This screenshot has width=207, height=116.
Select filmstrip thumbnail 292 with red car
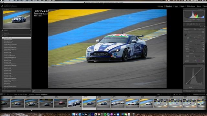coord(60,103)
